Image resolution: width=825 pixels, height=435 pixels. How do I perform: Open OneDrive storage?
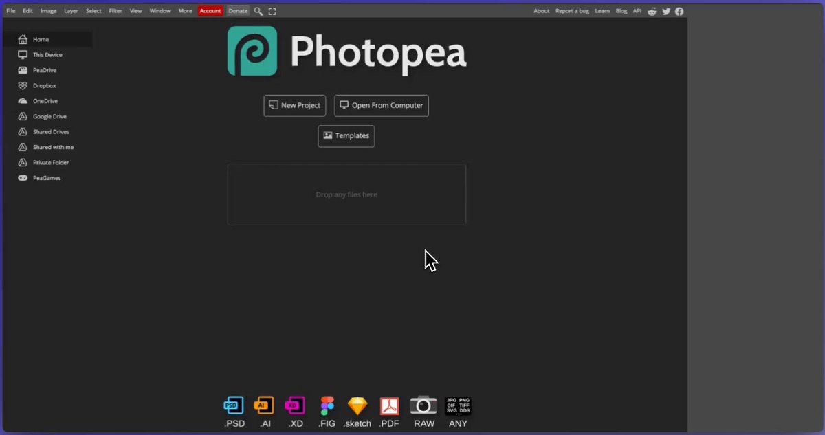47,101
